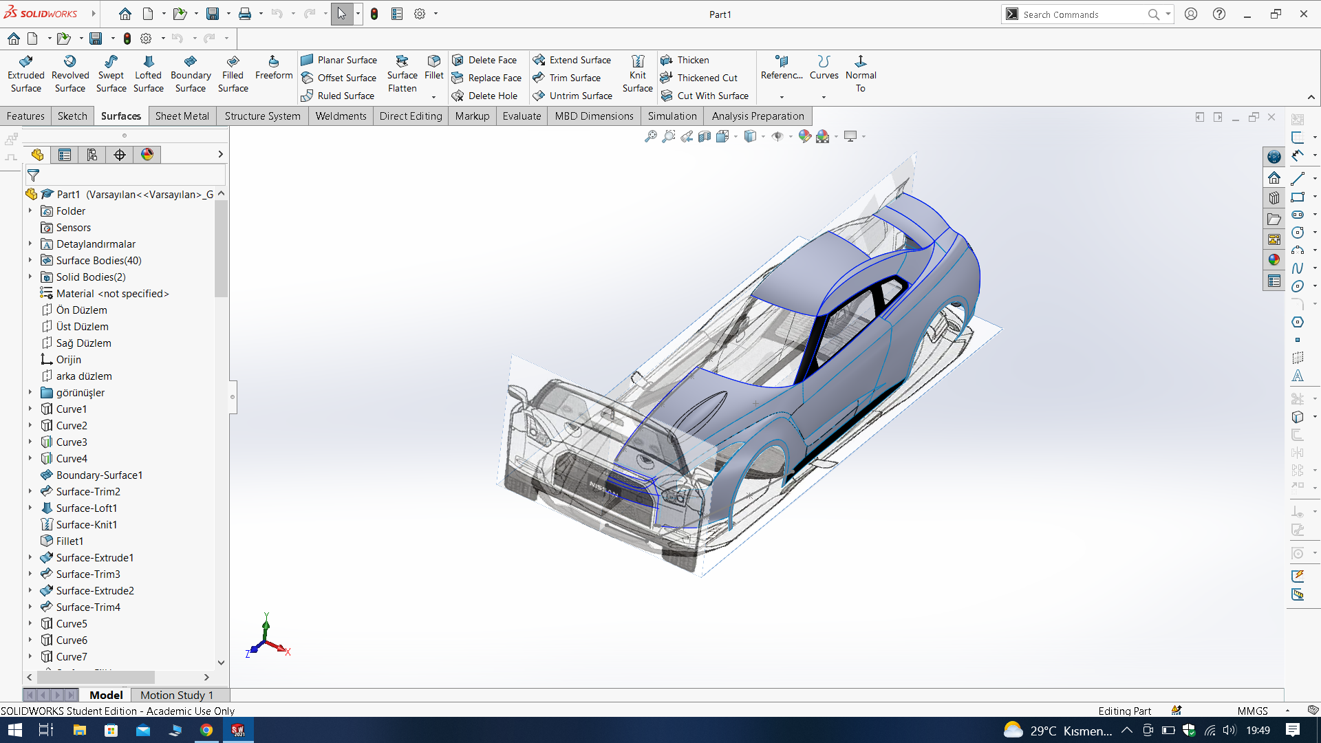Click the Evaluate ribbon tab

coord(521,115)
